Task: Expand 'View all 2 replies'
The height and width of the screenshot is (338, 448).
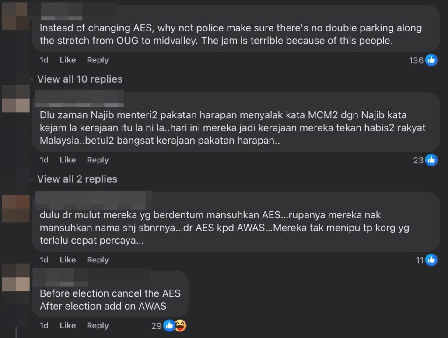Action: pos(77,179)
